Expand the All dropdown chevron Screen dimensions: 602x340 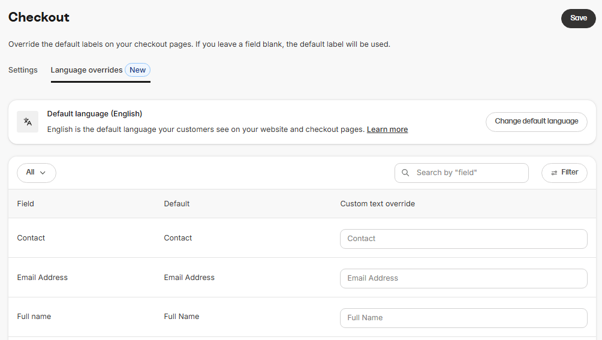click(43, 173)
